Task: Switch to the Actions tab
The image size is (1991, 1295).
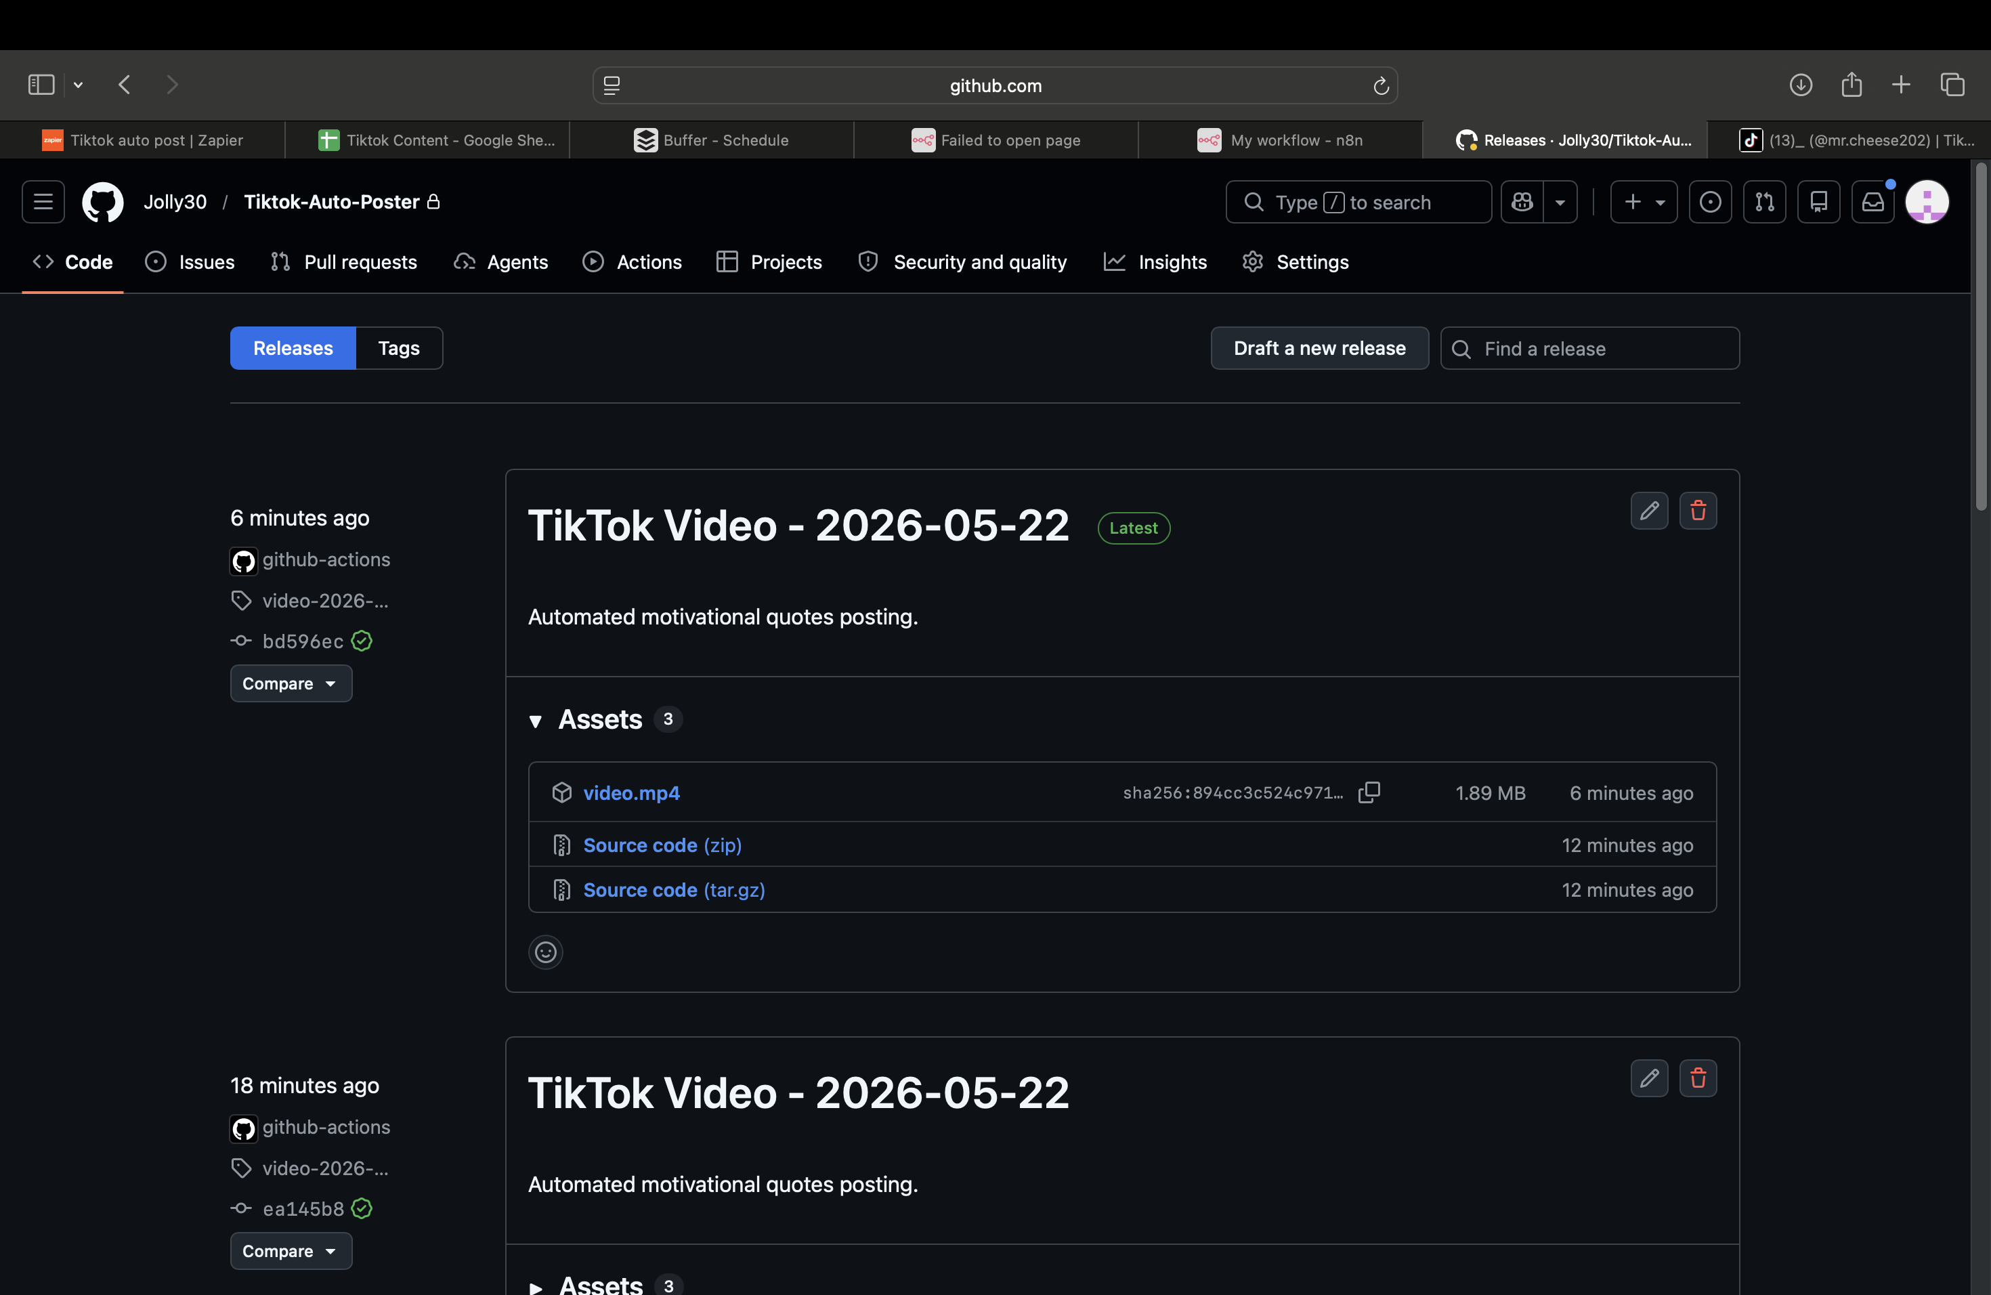Action: click(x=633, y=262)
